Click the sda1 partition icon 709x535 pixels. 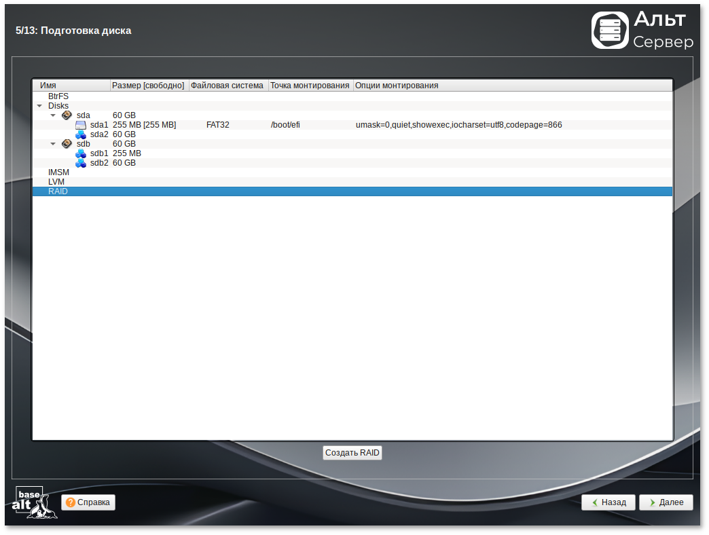click(x=81, y=125)
